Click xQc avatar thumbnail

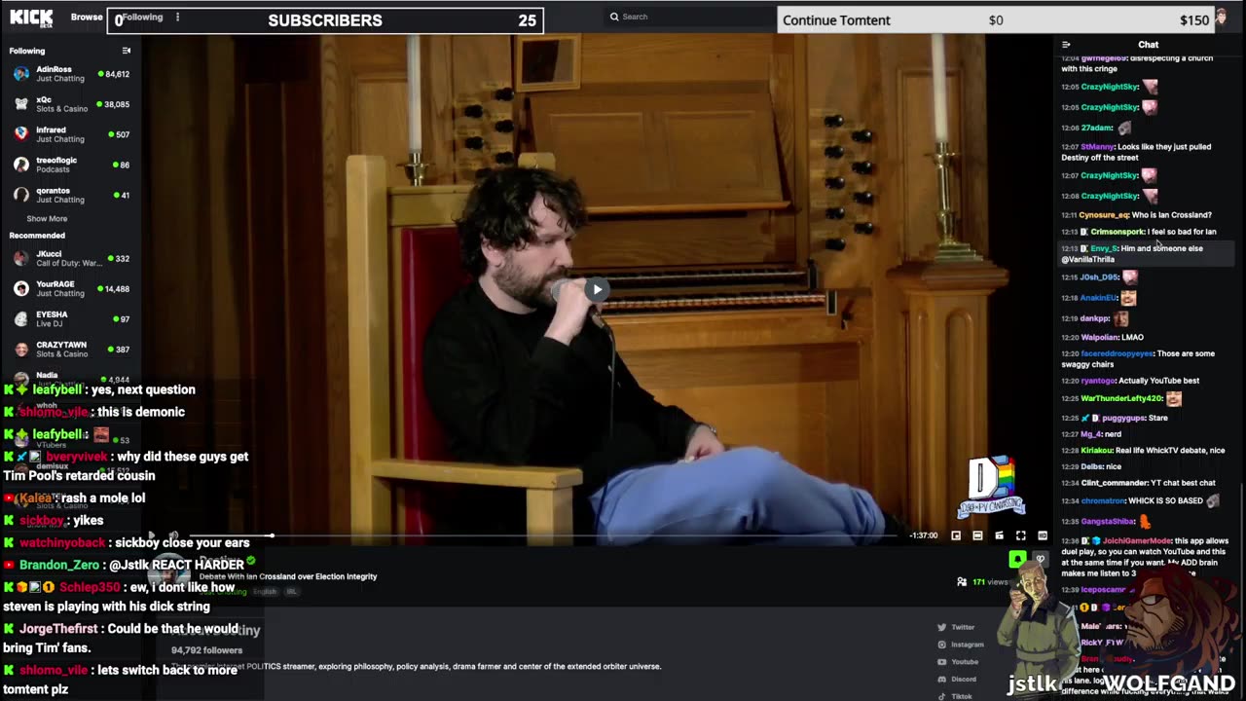[x=20, y=104]
